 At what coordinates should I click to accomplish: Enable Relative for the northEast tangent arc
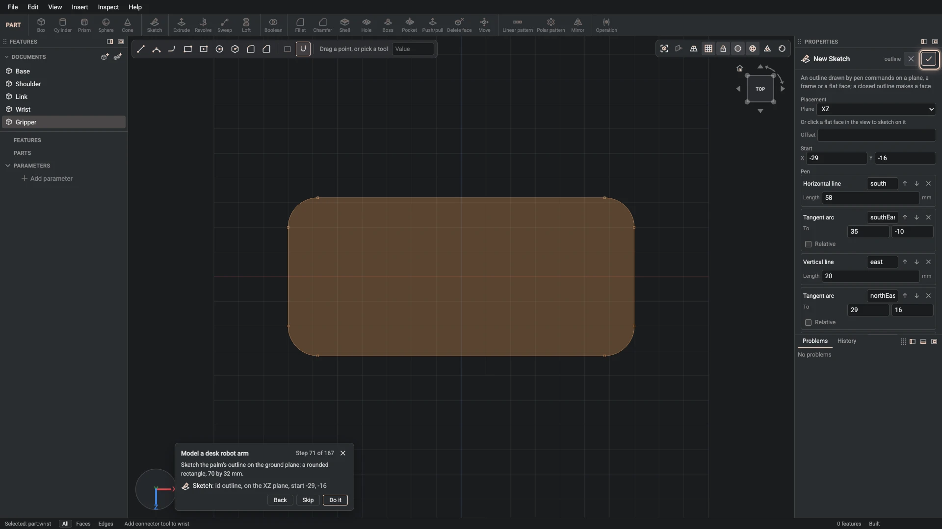[x=808, y=323]
